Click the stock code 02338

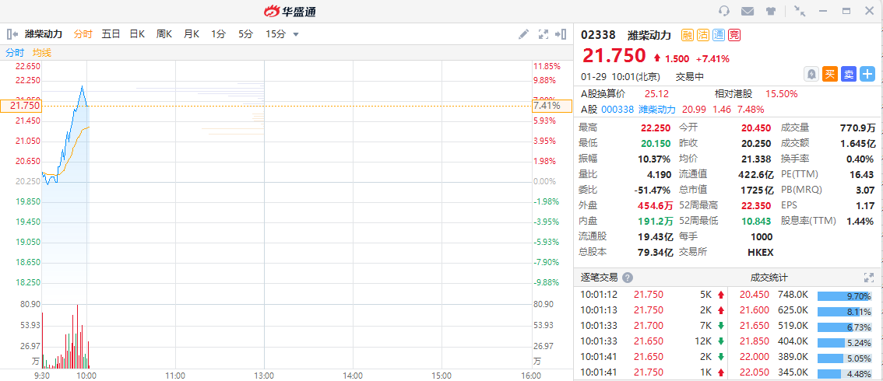click(599, 35)
